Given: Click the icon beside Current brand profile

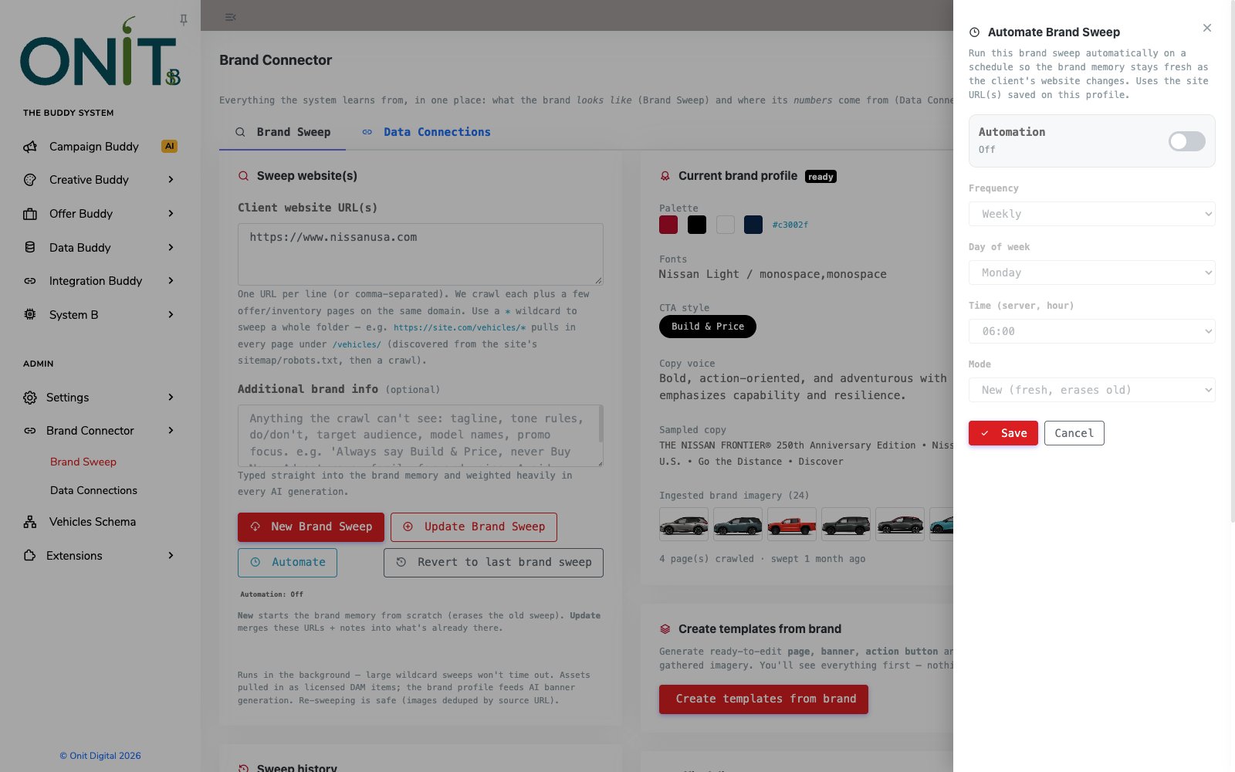Looking at the screenshot, I should pos(665,176).
